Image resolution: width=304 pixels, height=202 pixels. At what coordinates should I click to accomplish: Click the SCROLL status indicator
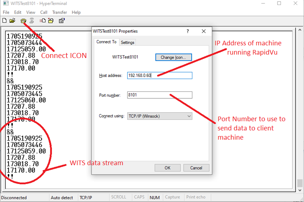click(119, 197)
